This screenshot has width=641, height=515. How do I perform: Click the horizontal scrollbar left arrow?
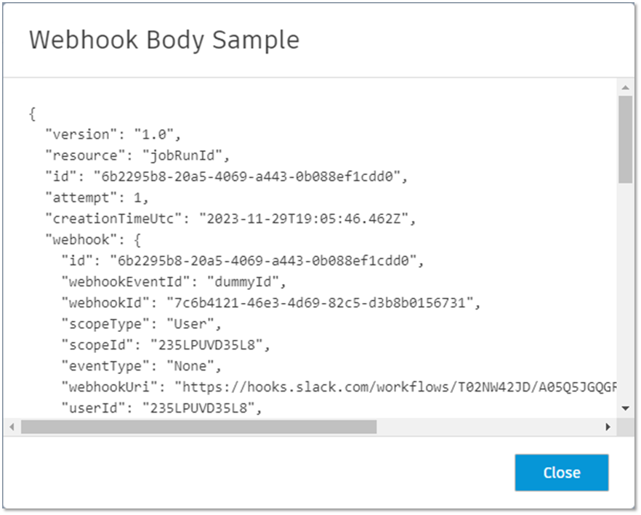tap(12, 427)
